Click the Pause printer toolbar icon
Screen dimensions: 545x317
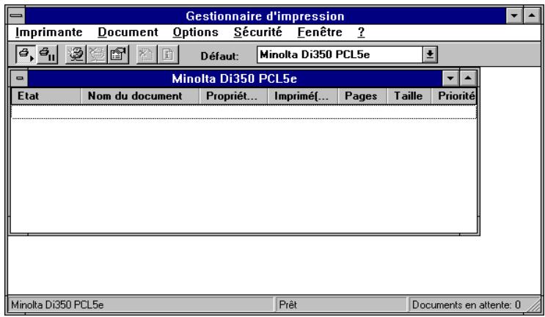coord(47,54)
